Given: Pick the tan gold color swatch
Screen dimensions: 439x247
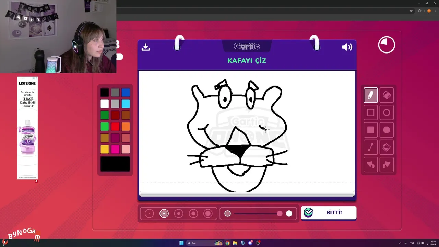Looking at the screenshot, I should (x=105, y=138).
